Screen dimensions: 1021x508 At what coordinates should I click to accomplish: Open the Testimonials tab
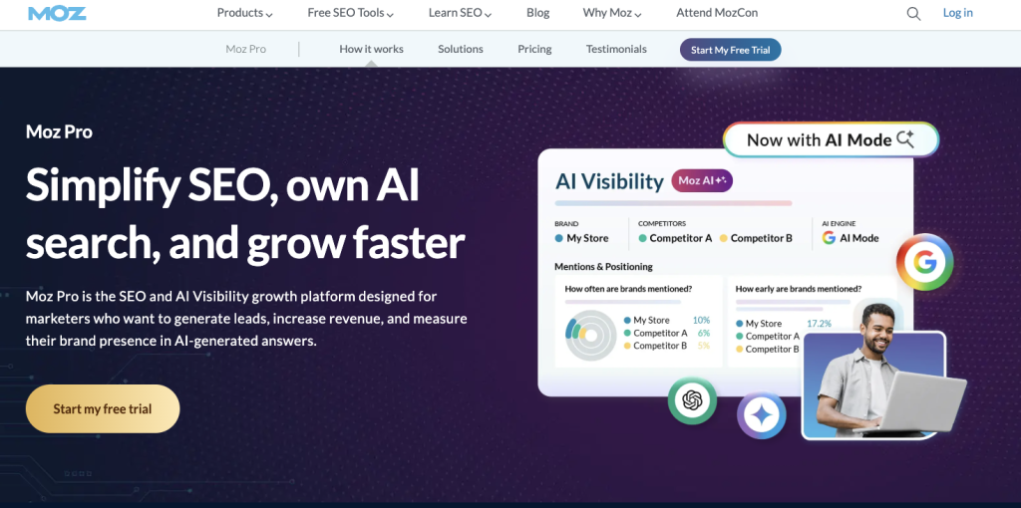click(616, 49)
